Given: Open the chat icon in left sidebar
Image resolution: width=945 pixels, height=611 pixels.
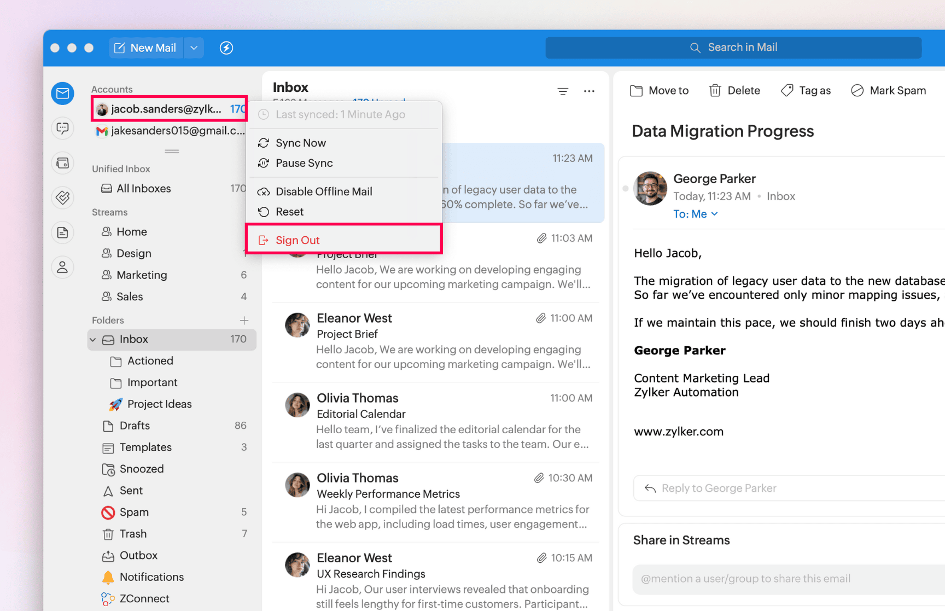Looking at the screenshot, I should pos(63,129).
